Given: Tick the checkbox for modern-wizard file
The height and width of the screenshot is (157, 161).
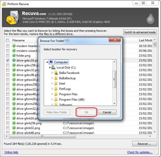Looking at the screenshot, I should pos(8,51).
